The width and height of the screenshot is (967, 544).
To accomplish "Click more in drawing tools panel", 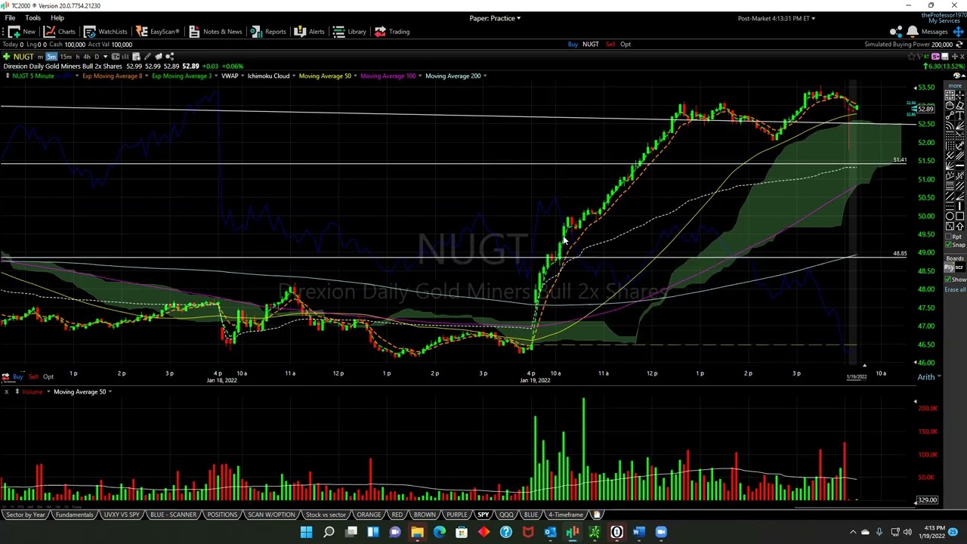I will (955, 85).
